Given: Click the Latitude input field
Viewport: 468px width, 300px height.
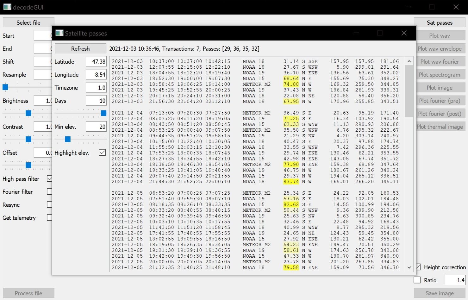Looking at the screenshot, I should [96, 61].
